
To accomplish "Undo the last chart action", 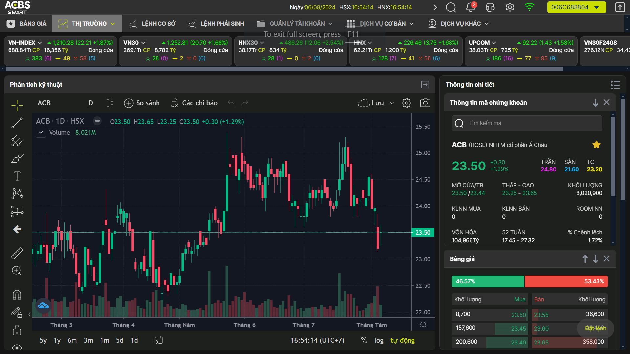I will [231, 103].
